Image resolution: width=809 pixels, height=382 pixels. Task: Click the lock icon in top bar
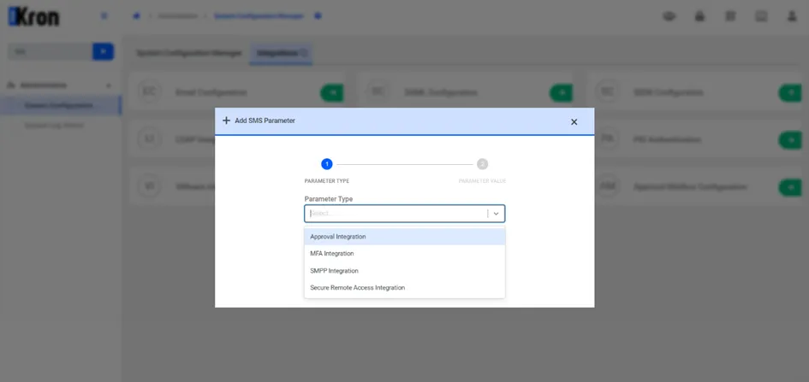[x=699, y=16]
